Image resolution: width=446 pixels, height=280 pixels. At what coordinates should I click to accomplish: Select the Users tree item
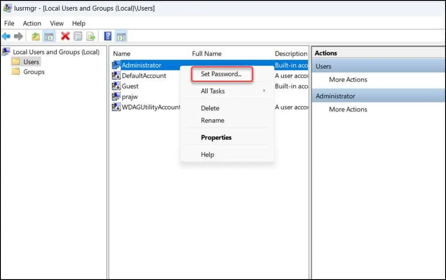(31, 62)
